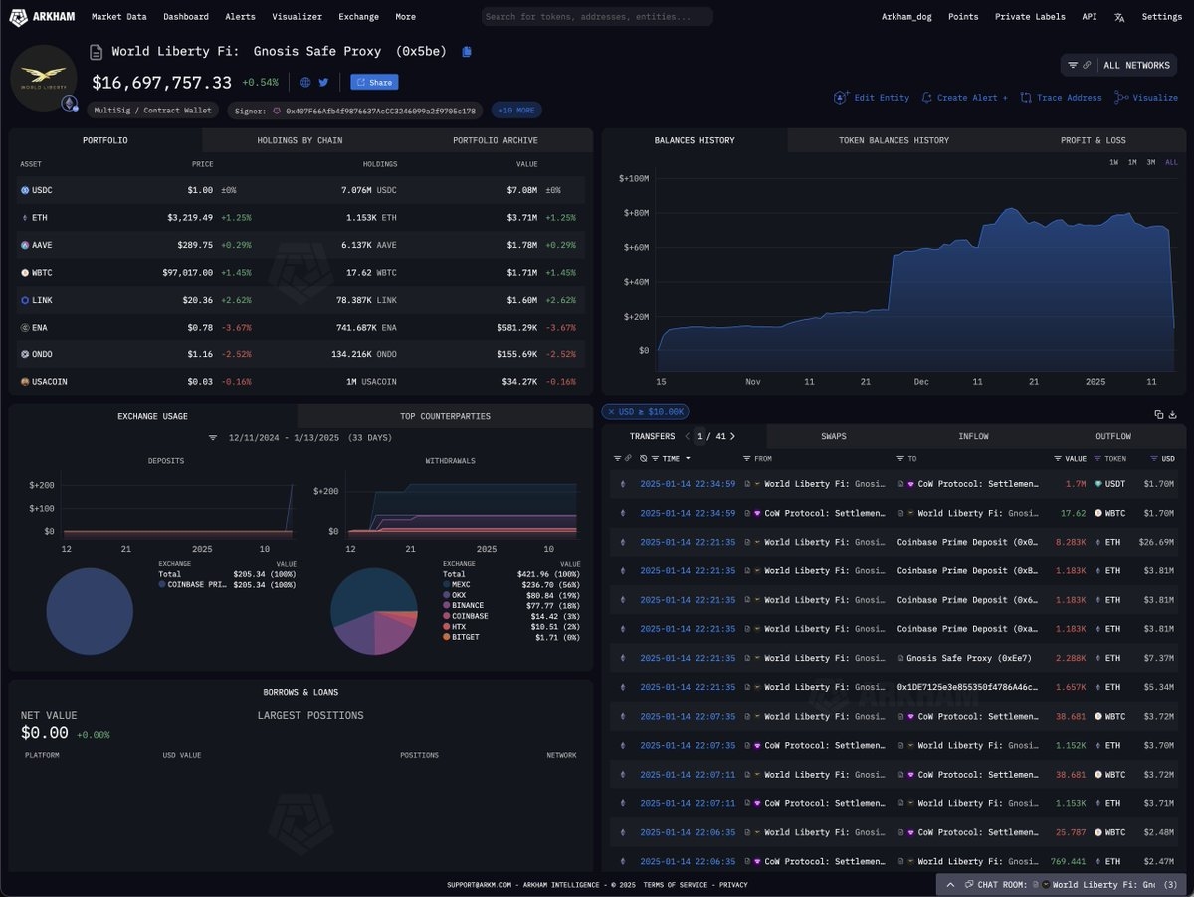
Task: Switch chart range to 3M
Action: click(x=1150, y=162)
